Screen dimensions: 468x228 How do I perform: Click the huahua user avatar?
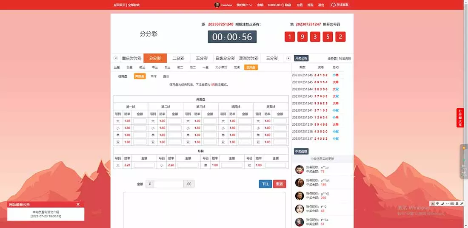click(217, 5)
